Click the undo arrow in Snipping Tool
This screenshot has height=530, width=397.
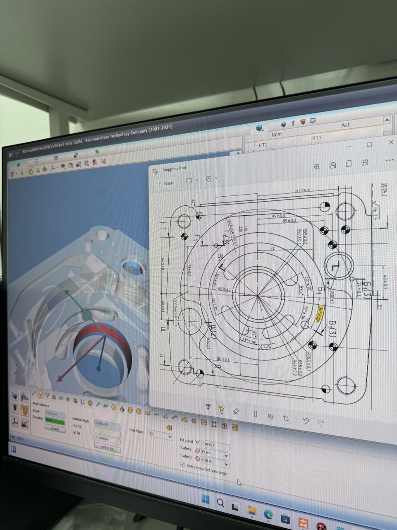tap(306, 421)
